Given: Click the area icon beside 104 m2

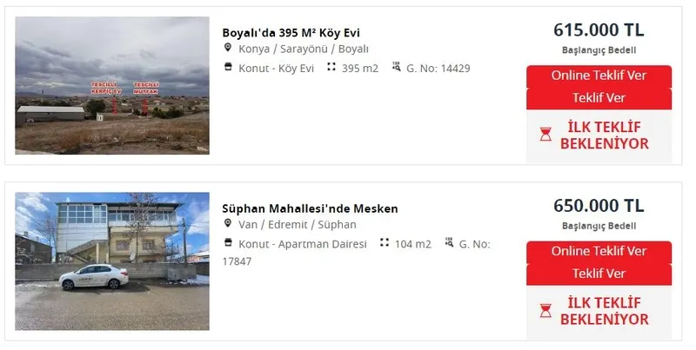Looking at the screenshot, I should click(x=385, y=243).
